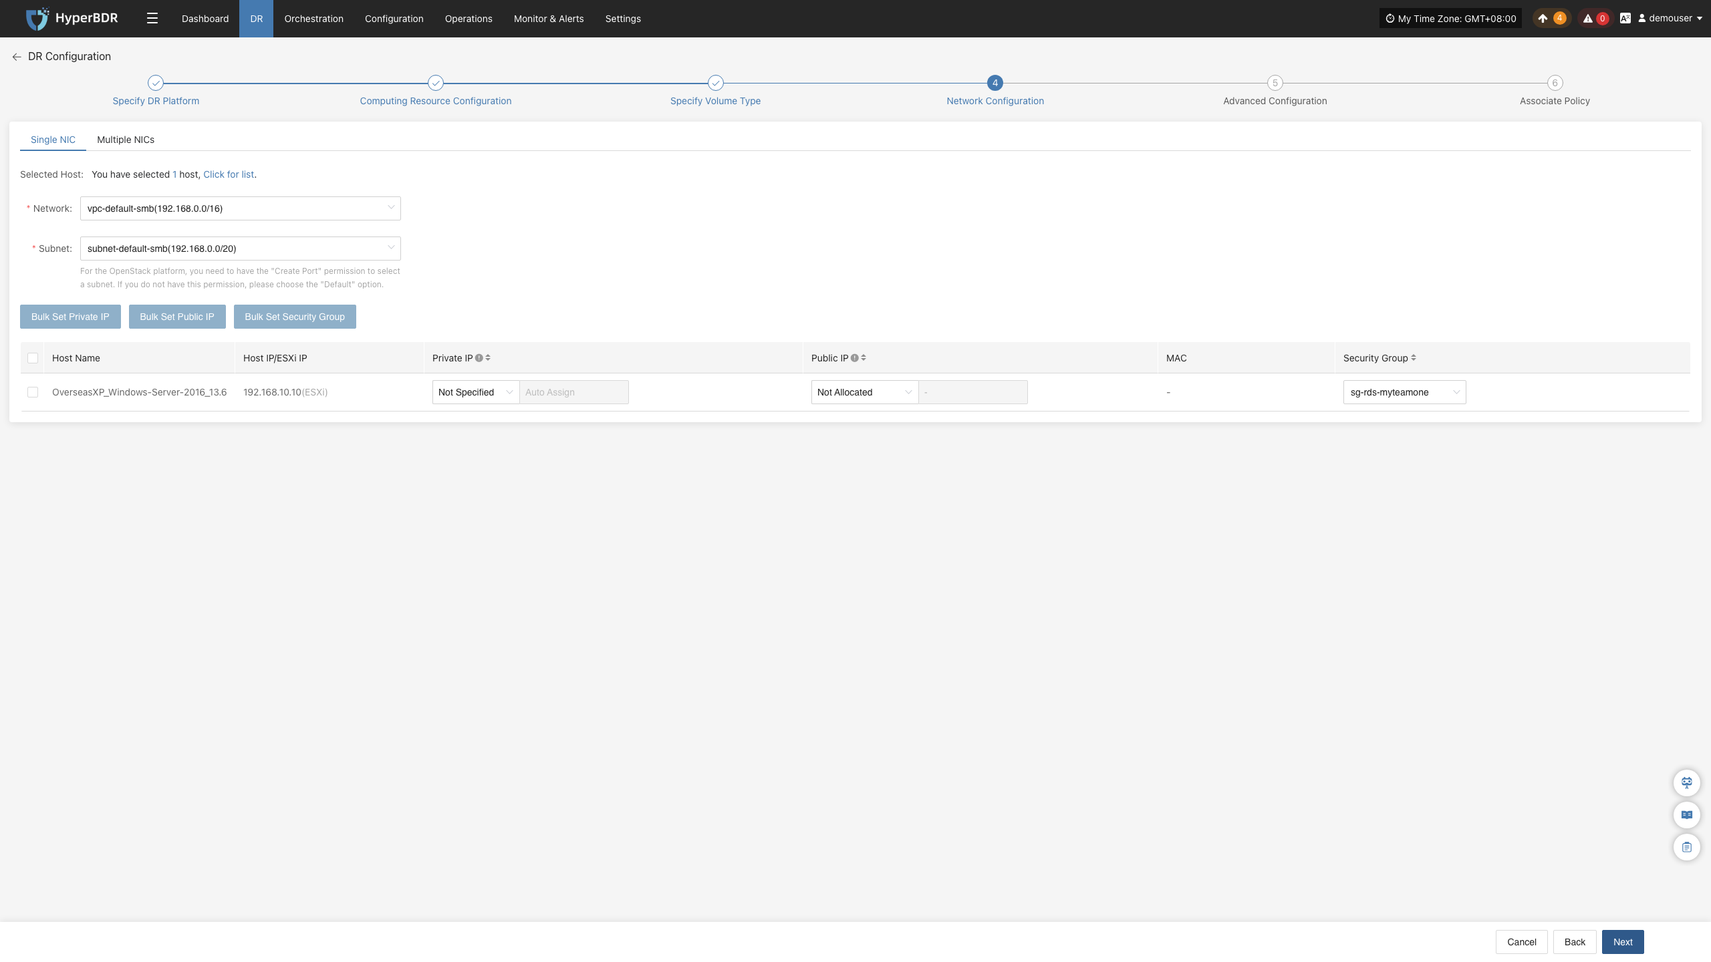Click the Specify DR Platform step label
1711x962 pixels.
point(156,101)
